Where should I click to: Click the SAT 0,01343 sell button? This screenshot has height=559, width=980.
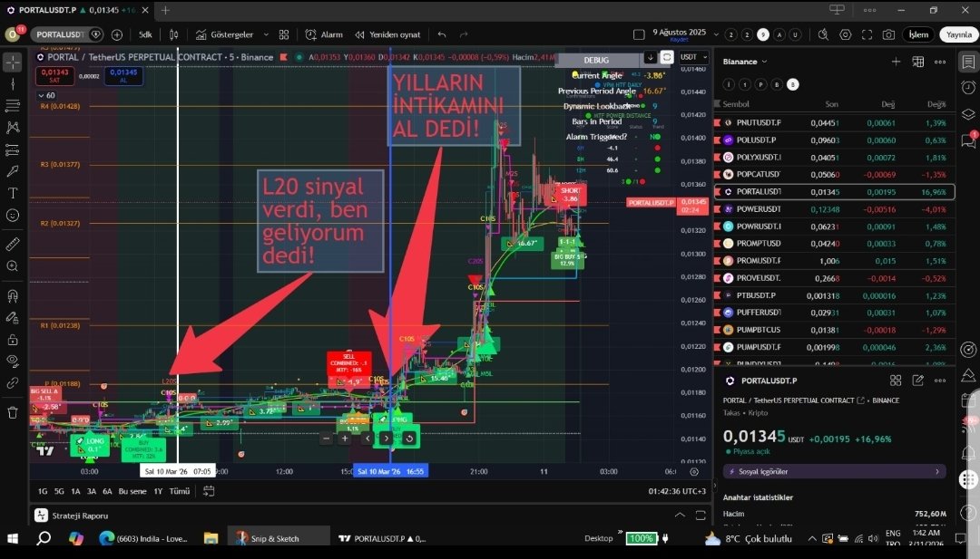55,76
